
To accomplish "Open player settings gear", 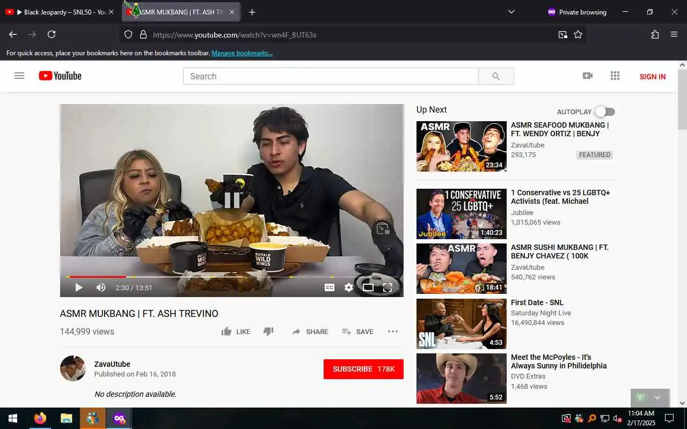I will coord(349,287).
